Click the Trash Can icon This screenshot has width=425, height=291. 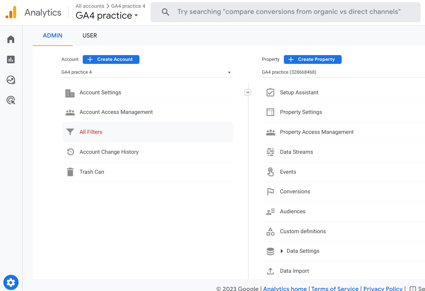(x=70, y=172)
